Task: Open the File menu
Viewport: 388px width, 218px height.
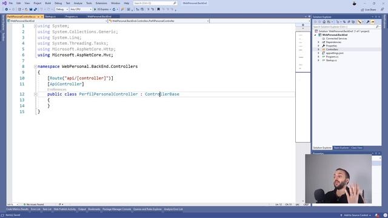Action: [11, 3]
